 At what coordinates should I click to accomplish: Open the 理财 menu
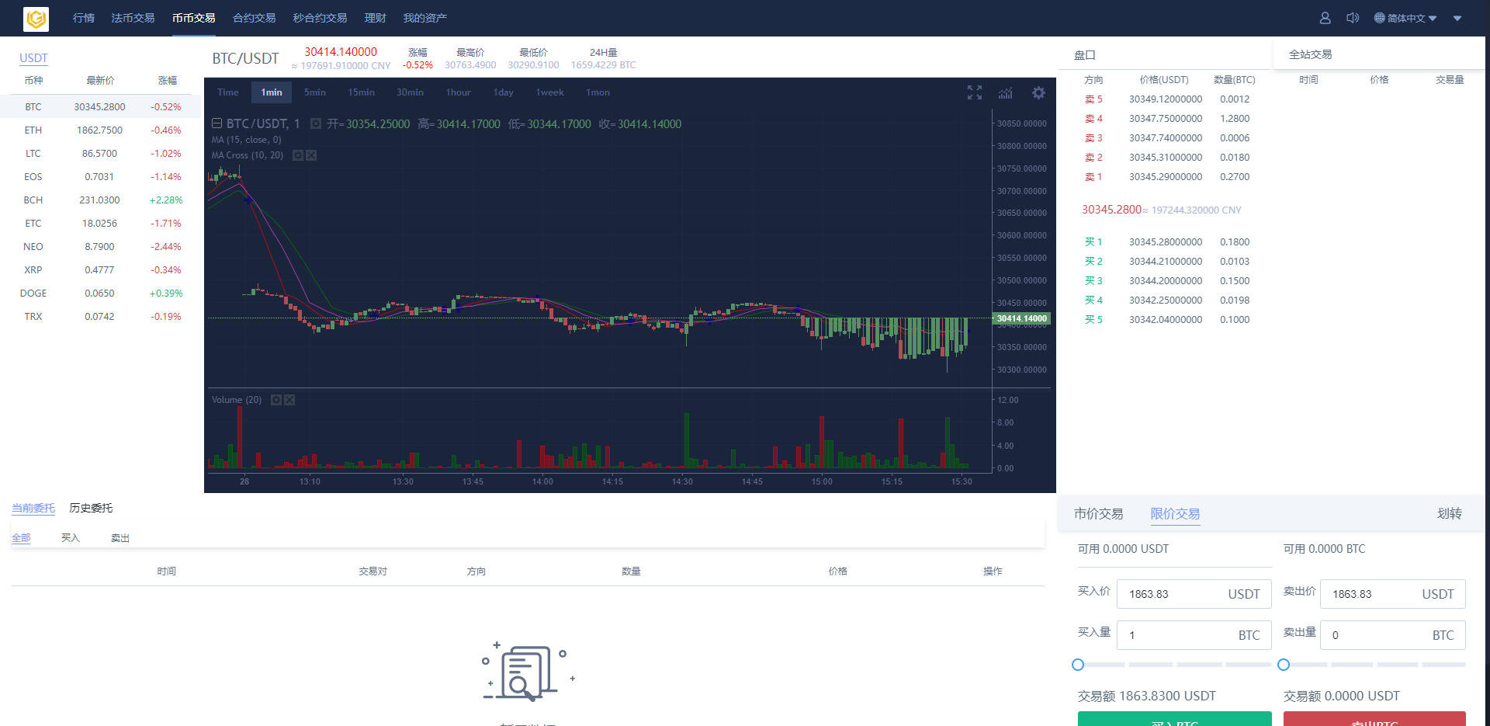pos(376,18)
